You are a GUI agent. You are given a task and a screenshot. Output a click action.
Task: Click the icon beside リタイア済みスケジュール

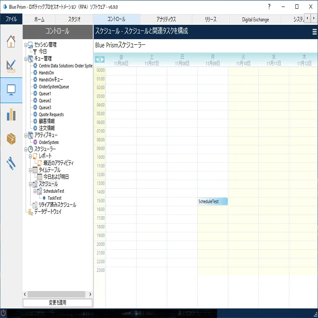click(x=35, y=205)
